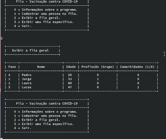
Task: Click the name Laura in the table
Action: click(x=26, y=83)
